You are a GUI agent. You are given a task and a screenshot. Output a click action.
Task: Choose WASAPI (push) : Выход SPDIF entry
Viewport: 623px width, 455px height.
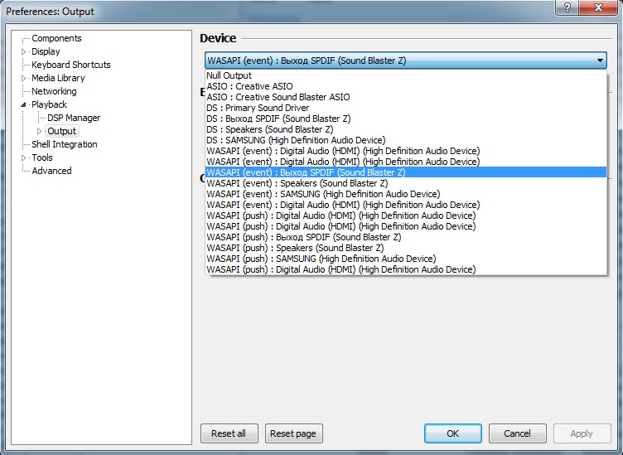coord(406,237)
